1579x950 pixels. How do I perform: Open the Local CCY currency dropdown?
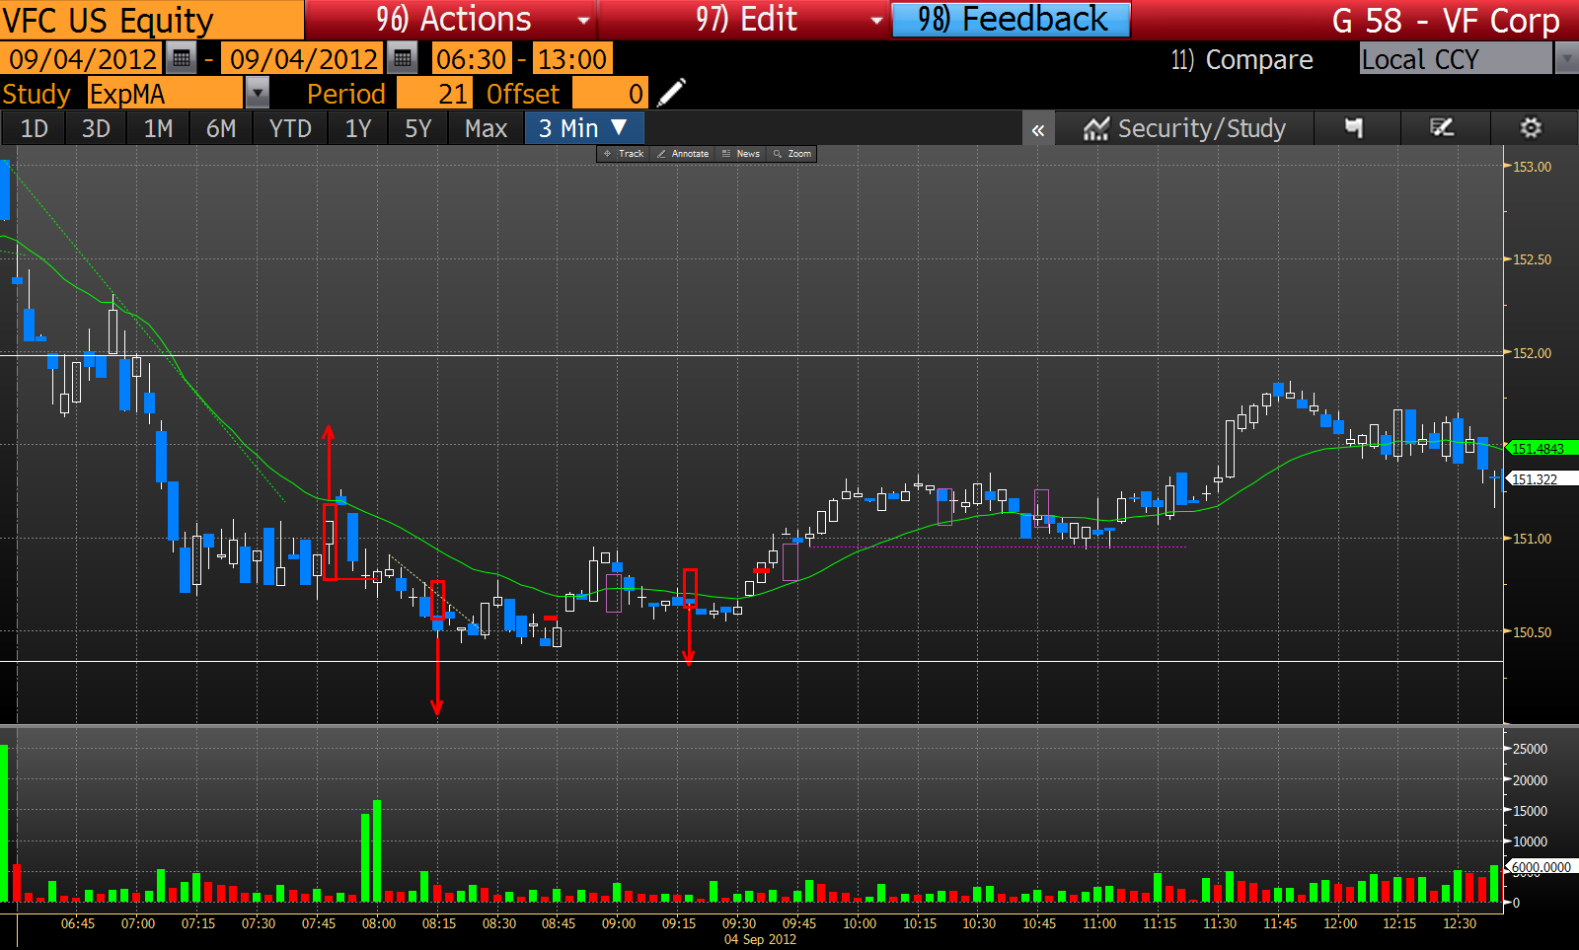pyautogui.click(x=1566, y=59)
